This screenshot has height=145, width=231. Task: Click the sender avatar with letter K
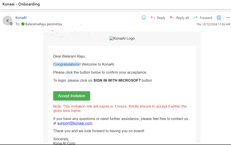pos(7,21)
